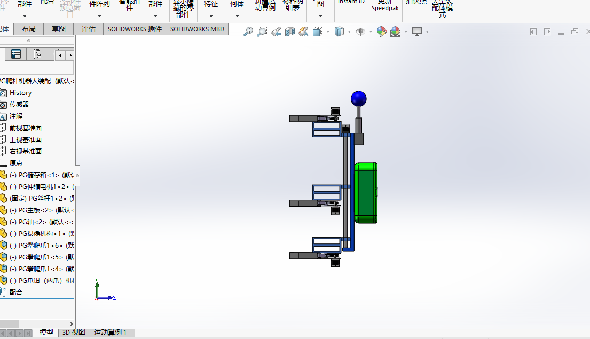Activate the Section View icon
Image resolution: width=590 pixels, height=339 pixels.
(290, 31)
